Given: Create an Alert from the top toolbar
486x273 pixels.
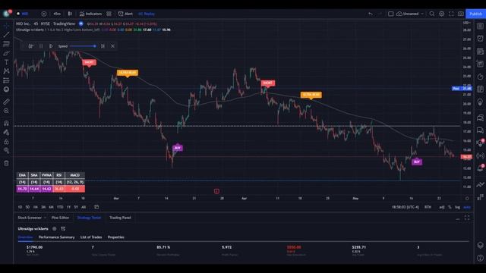Looking at the screenshot, I should (125, 14).
